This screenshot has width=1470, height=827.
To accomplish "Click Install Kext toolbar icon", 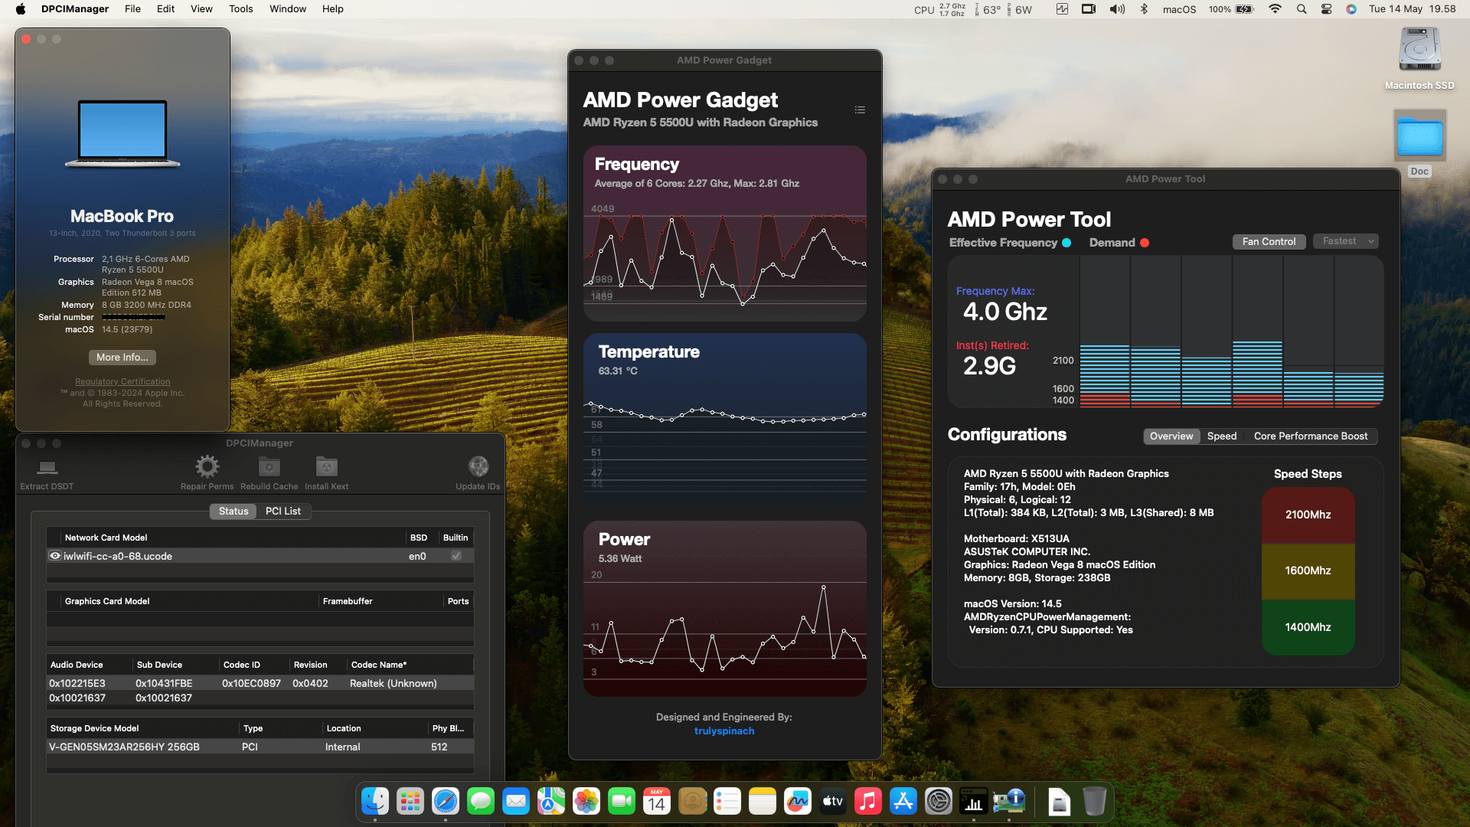I will click(x=326, y=466).
